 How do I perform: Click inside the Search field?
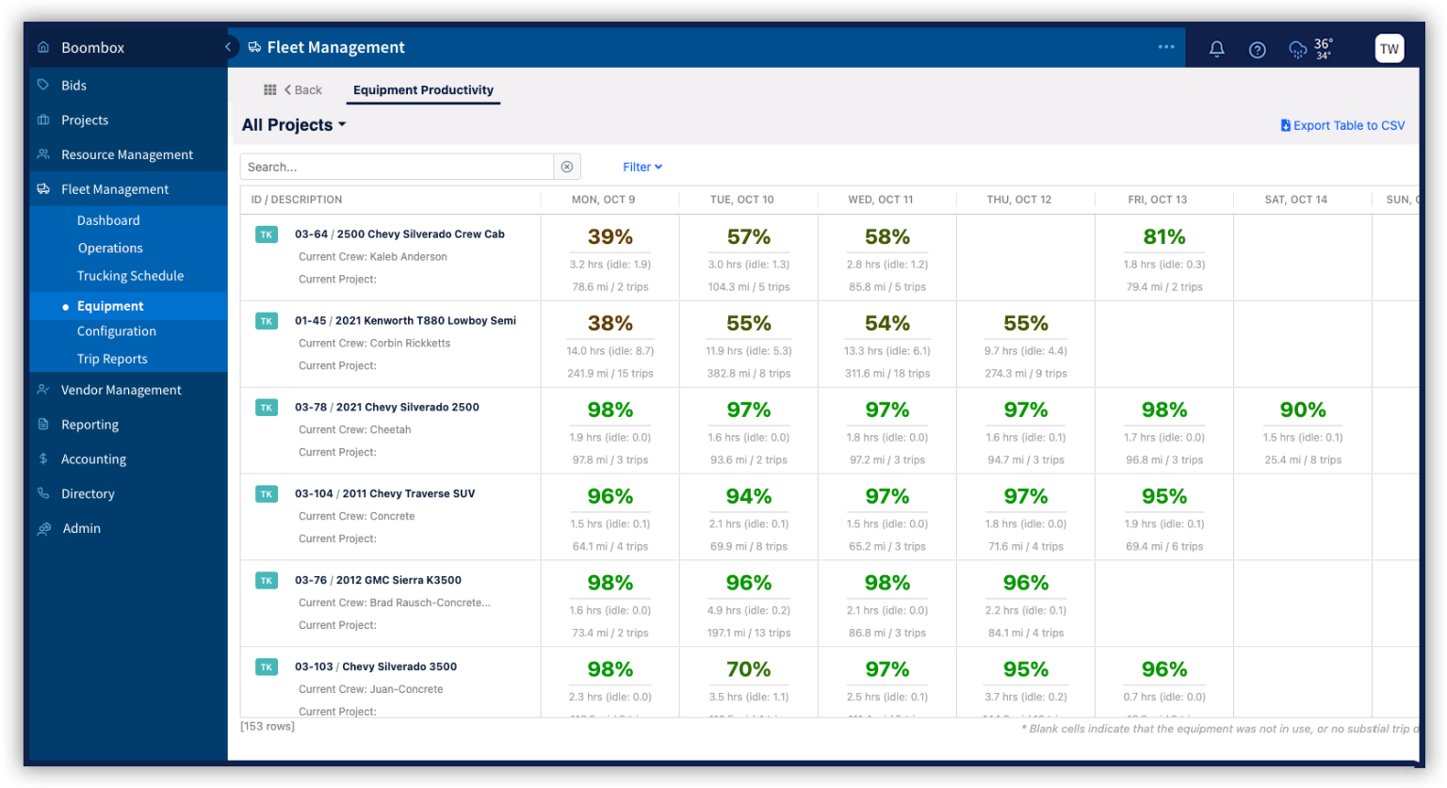(396, 166)
